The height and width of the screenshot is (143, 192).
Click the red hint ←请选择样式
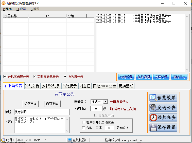coord(119,102)
